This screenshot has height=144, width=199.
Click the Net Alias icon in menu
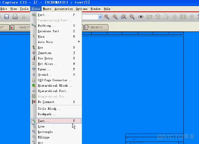[34, 64]
